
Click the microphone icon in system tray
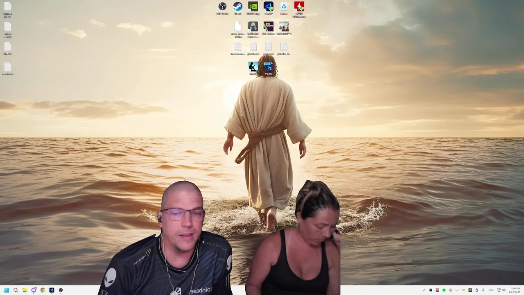pyautogui.click(x=483, y=290)
